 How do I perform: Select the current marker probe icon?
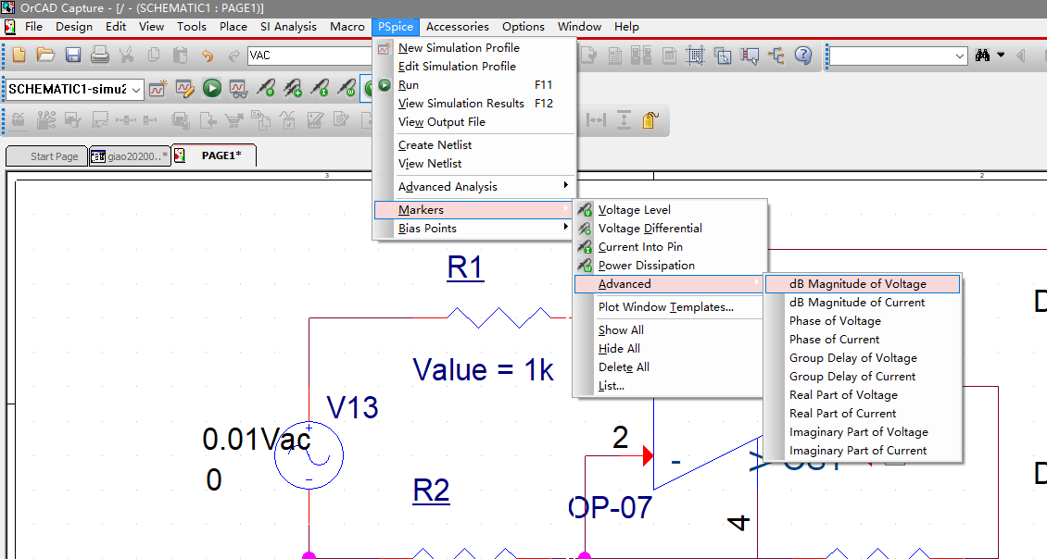320,88
